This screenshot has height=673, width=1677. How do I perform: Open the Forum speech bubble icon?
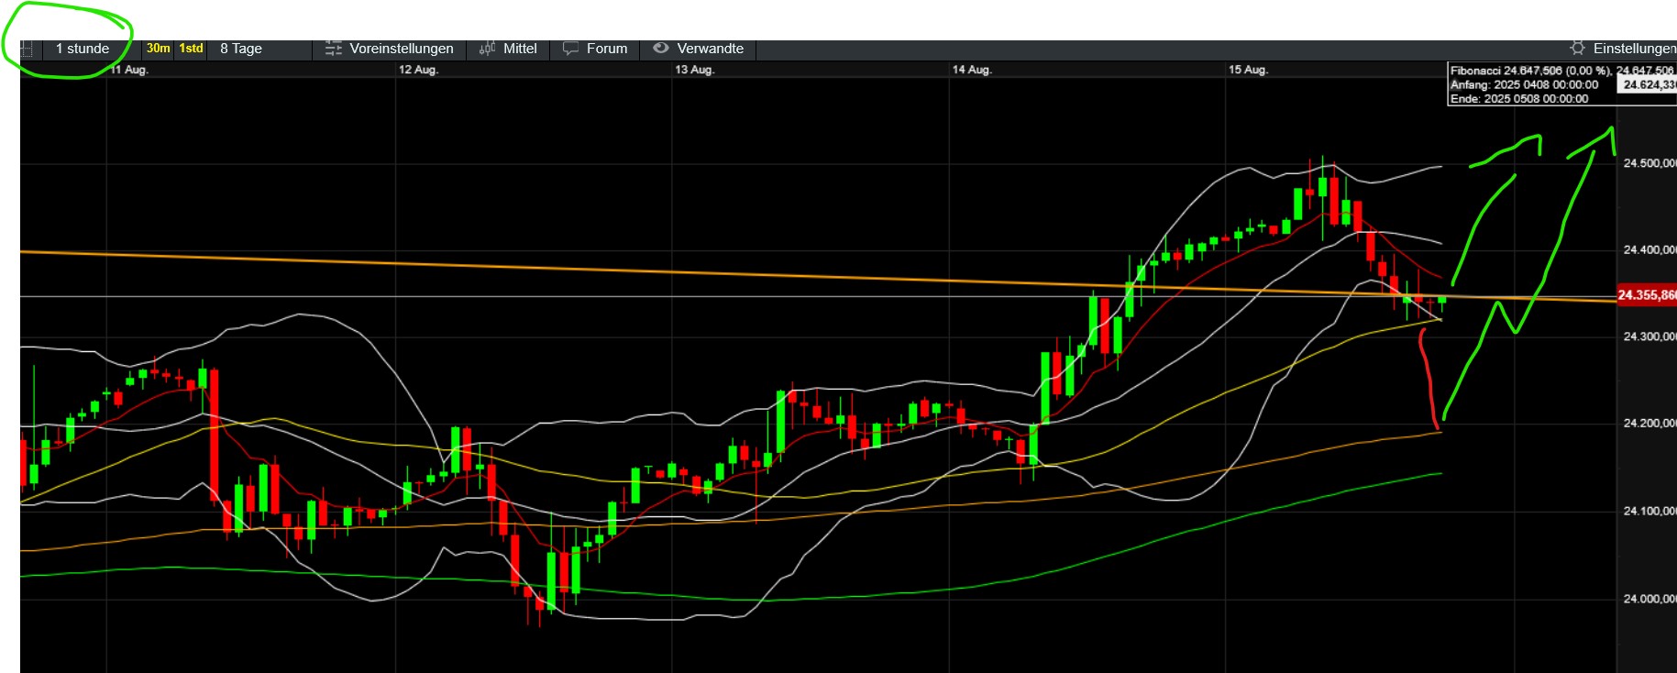coord(570,49)
